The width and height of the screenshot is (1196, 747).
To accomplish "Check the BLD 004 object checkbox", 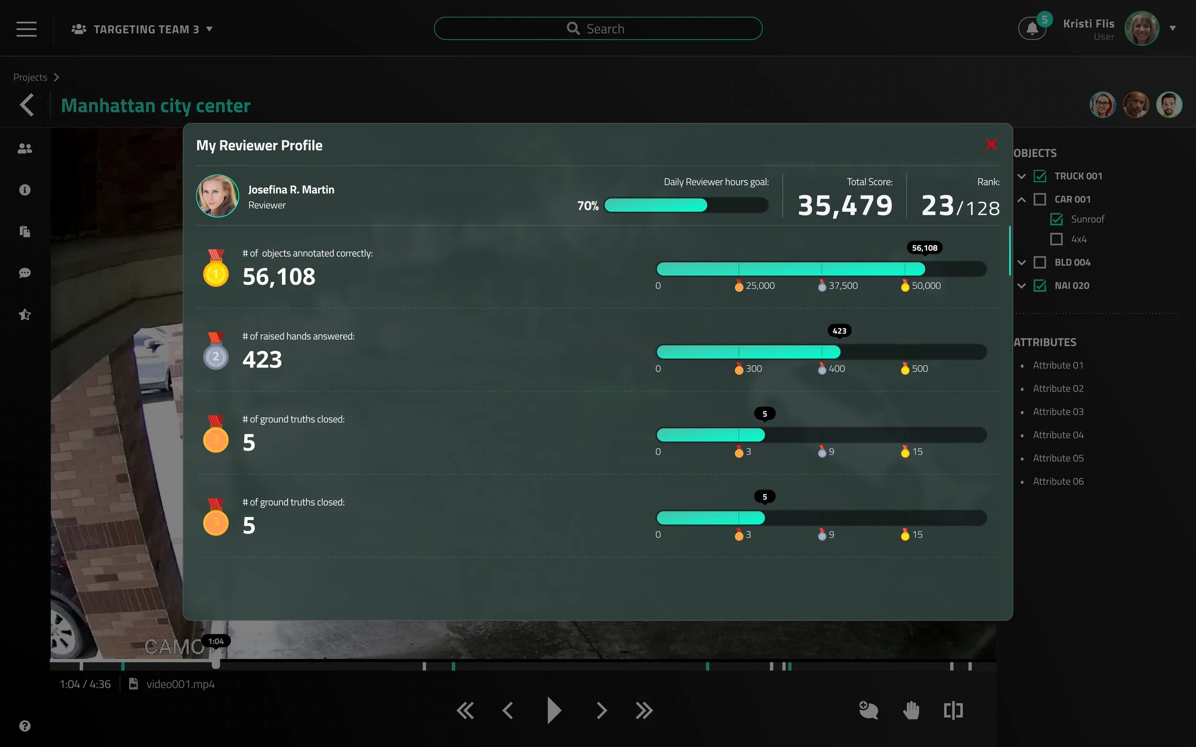I will coord(1041,262).
